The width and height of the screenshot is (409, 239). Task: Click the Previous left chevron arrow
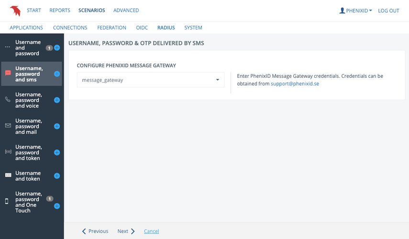point(84,231)
